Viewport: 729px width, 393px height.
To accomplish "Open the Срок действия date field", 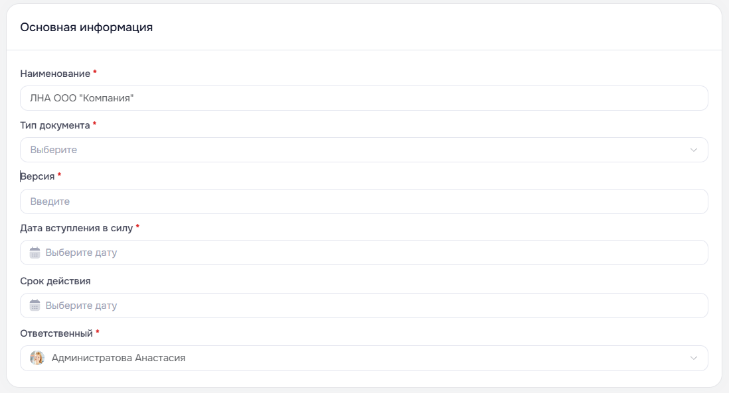I will (x=364, y=306).
